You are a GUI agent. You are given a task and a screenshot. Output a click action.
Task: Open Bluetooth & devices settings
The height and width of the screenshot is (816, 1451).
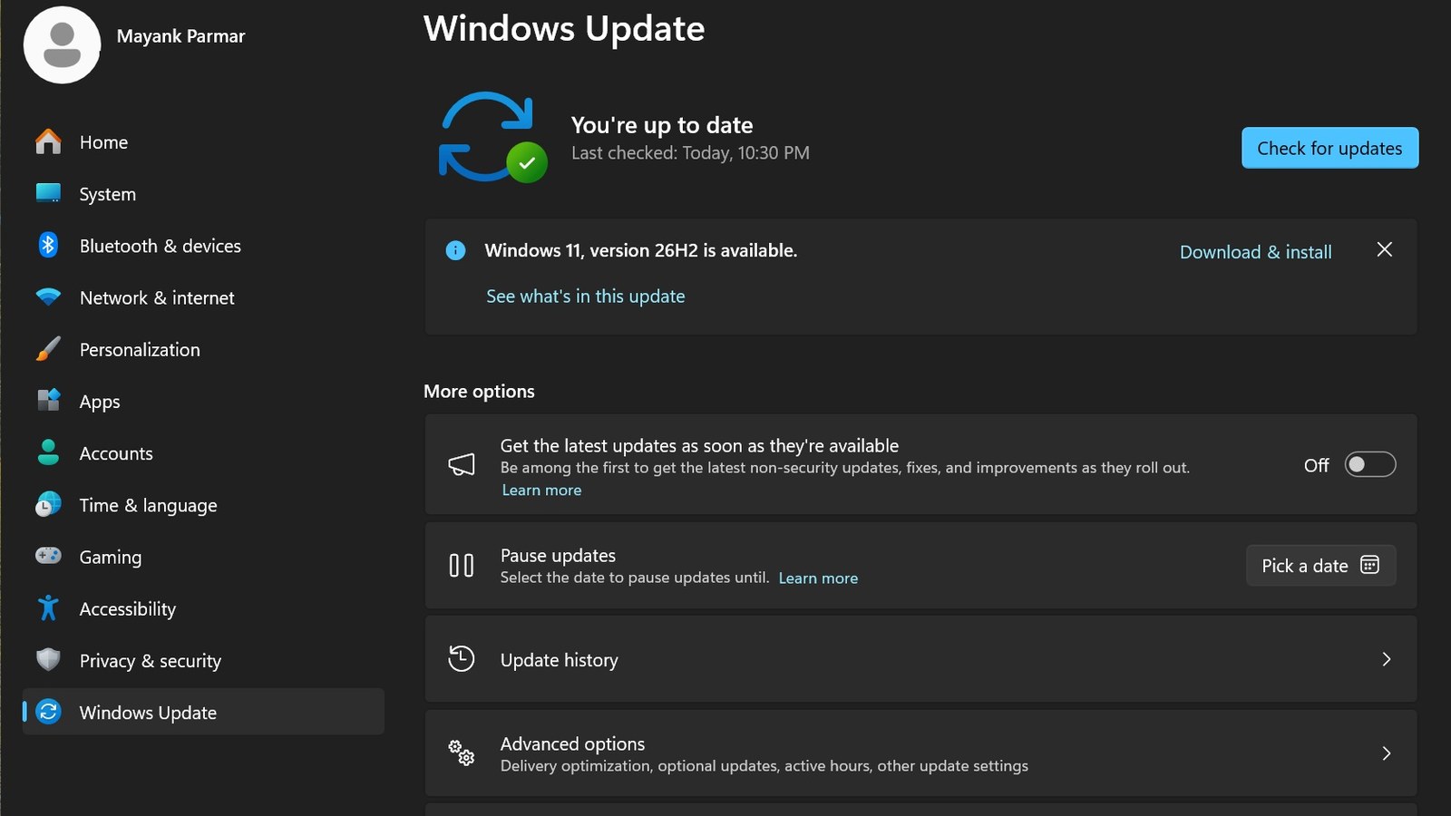click(x=203, y=246)
